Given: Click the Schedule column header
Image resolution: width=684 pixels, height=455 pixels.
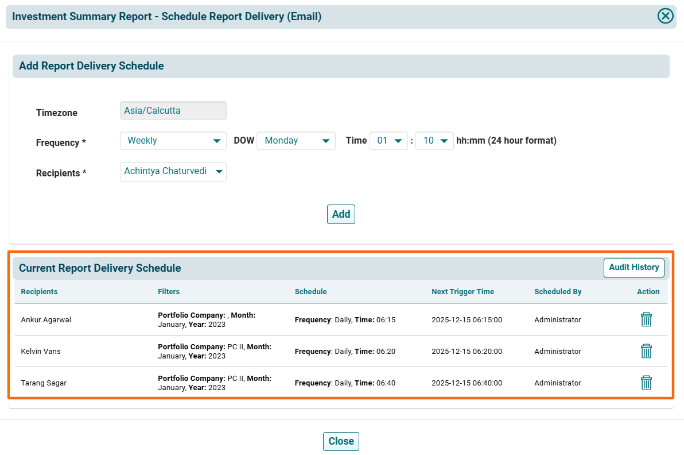Looking at the screenshot, I should pyautogui.click(x=310, y=292).
